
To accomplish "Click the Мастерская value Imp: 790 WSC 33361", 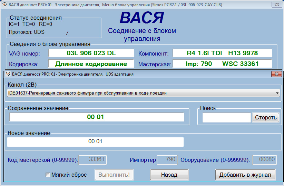I will point(222,64).
